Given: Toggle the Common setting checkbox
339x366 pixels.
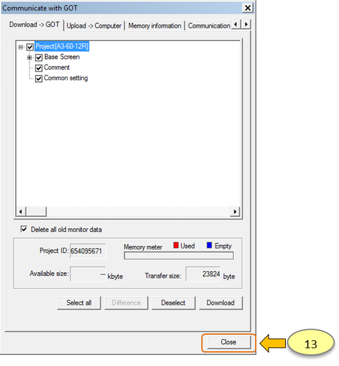Looking at the screenshot, I should [x=39, y=78].
